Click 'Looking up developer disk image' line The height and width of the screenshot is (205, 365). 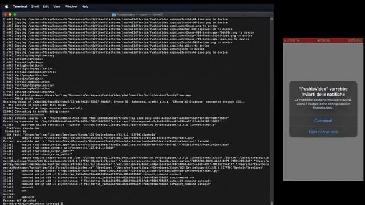[x=34, y=105]
